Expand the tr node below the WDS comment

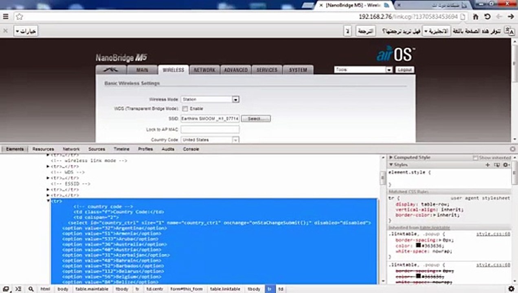coord(48,178)
